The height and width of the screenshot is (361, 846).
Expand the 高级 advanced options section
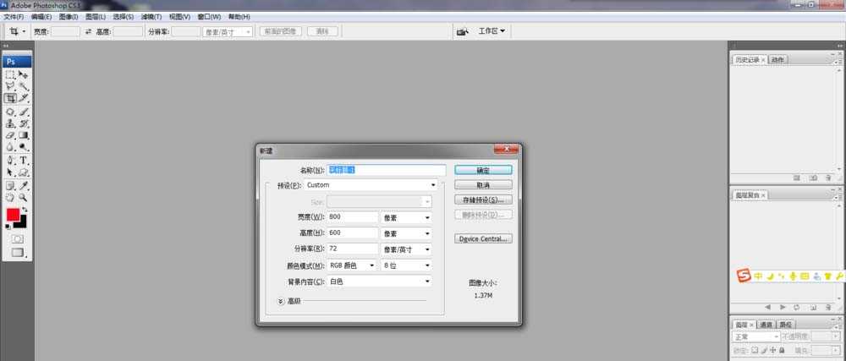point(282,300)
